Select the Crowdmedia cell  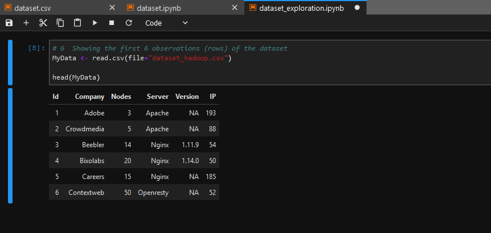(x=85, y=129)
